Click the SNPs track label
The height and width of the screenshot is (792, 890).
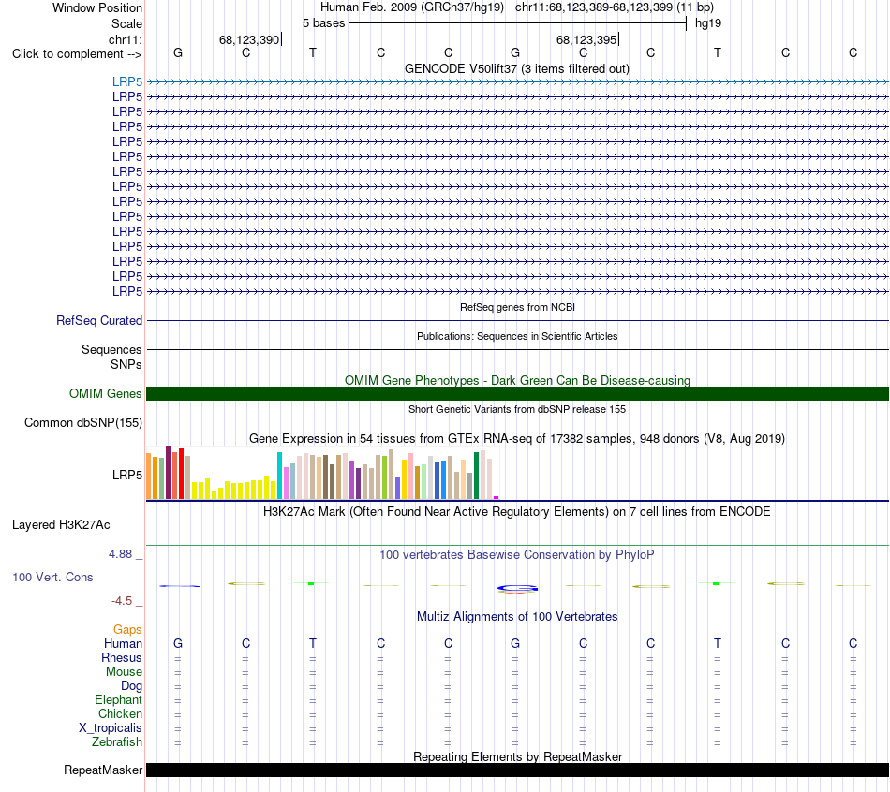(126, 364)
